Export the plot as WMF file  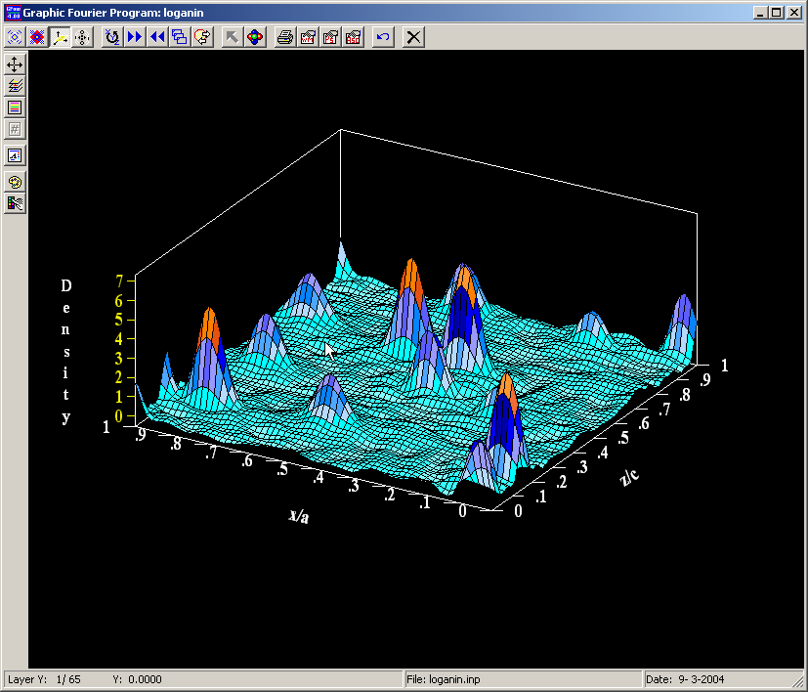308,37
